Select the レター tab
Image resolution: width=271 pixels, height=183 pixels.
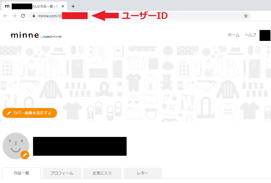(142, 173)
